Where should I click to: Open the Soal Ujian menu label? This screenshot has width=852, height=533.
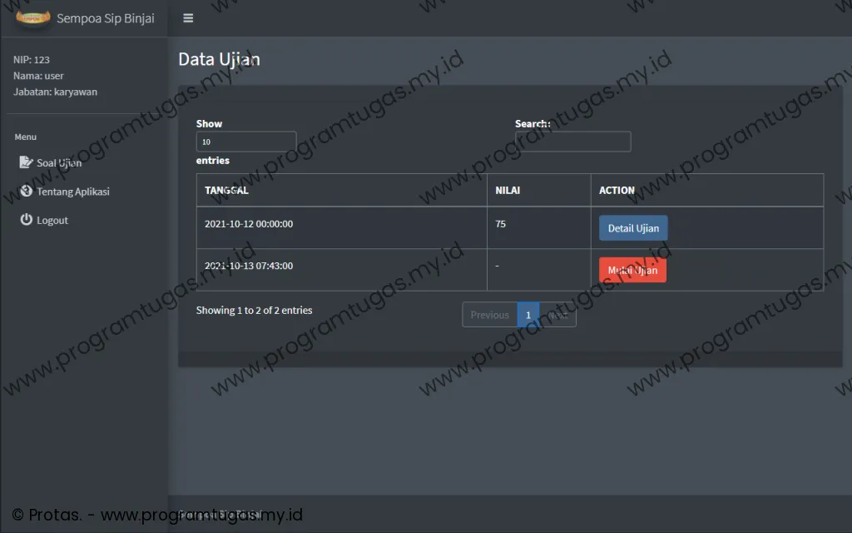tap(59, 163)
